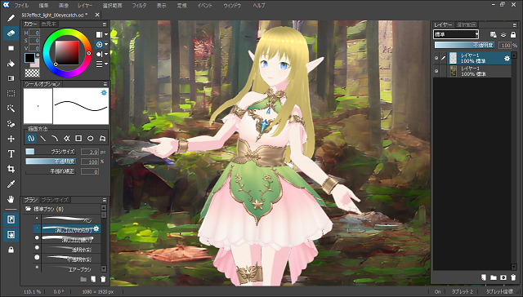Select the Bucket fill tool
523x297 pixels.
coord(11,64)
